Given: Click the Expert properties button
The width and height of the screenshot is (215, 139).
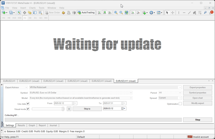Looking at the screenshot, I should pos(198,87).
